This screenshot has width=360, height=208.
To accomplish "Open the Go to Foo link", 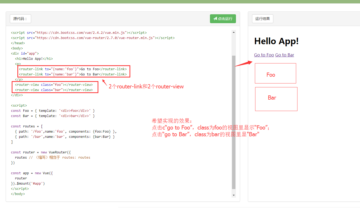I will [x=264, y=55].
